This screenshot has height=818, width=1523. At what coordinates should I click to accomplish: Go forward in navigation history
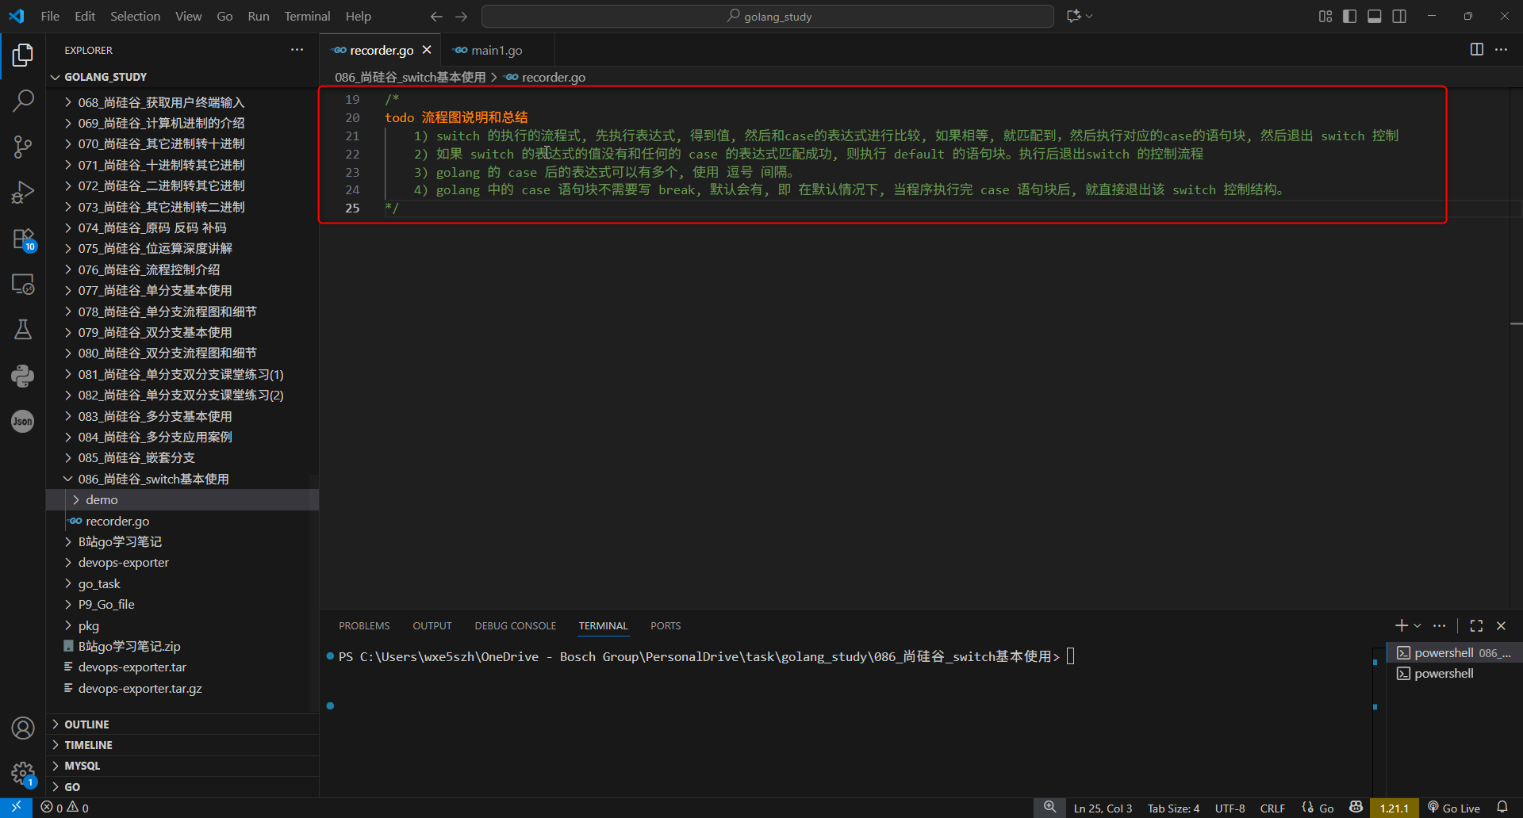tap(462, 17)
